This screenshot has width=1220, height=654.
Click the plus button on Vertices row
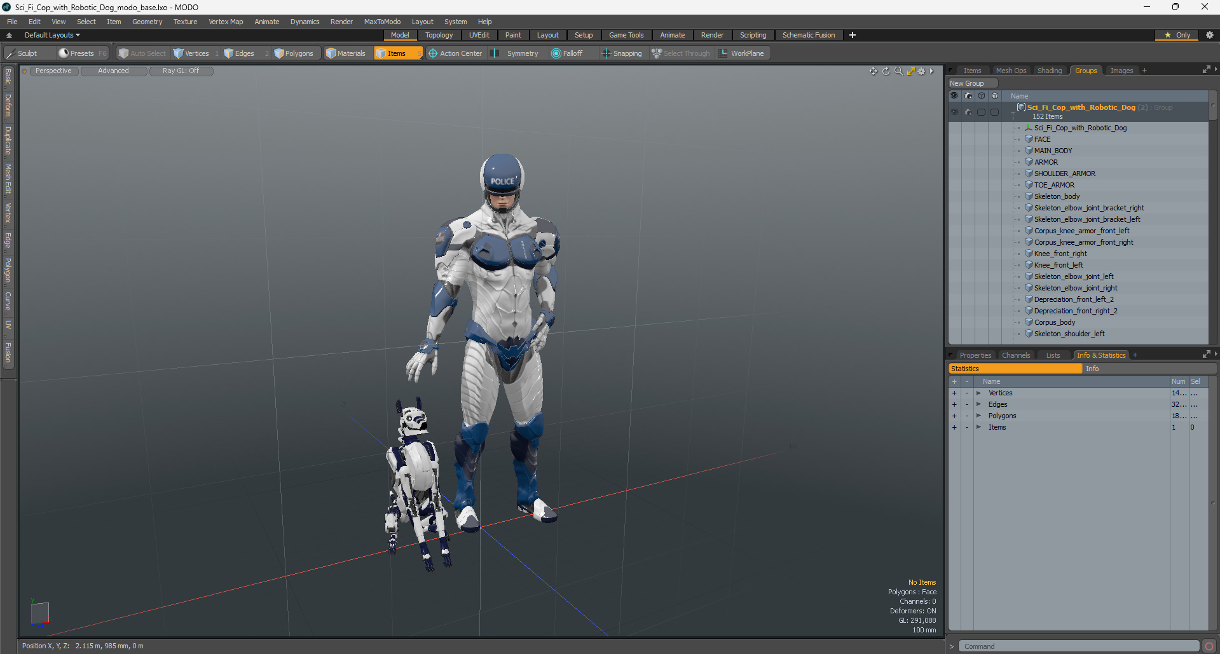[x=954, y=393]
